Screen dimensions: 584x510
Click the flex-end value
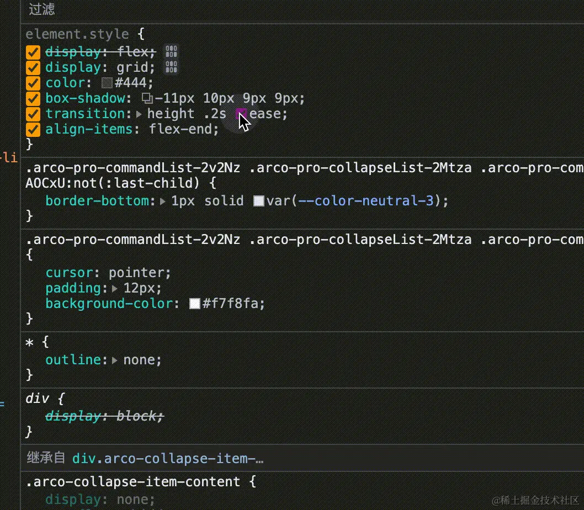[180, 129]
